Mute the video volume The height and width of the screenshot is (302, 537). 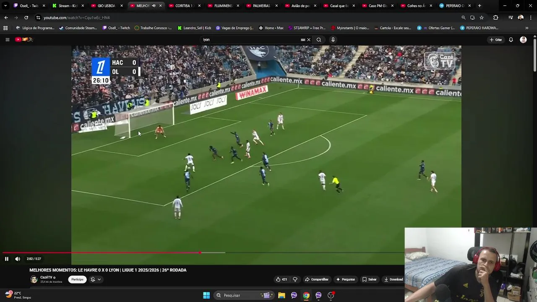point(18,259)
